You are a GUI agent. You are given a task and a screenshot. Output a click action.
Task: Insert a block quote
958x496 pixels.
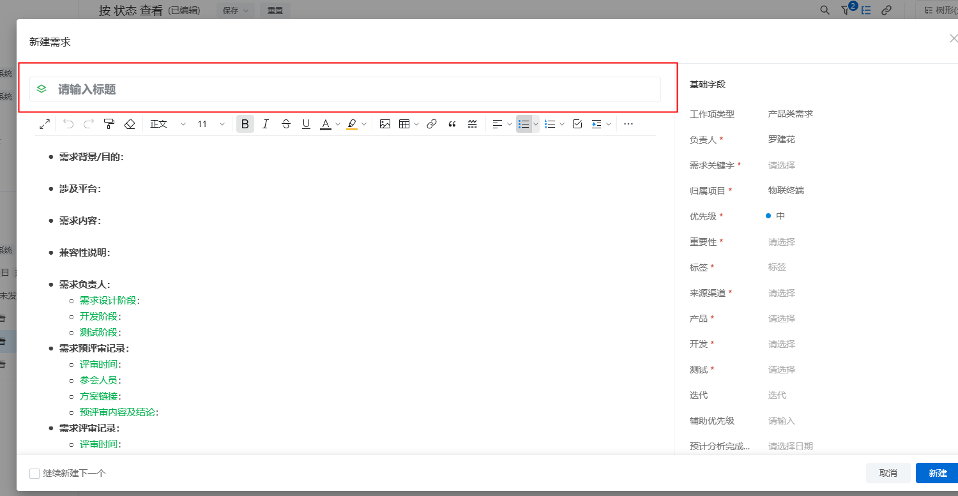pos(452,124)
